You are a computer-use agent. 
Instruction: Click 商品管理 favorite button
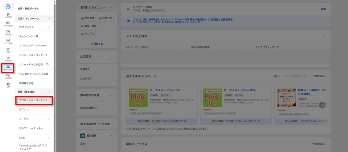(88, 18)
